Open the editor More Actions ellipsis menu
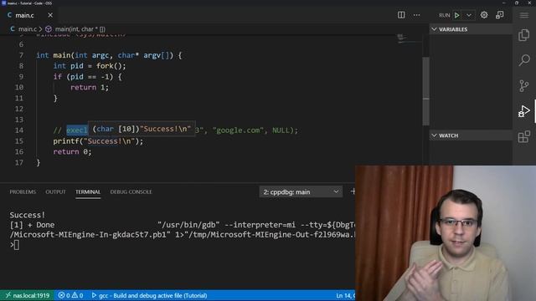This screenshot has height=301, width=536. (417, 15)
